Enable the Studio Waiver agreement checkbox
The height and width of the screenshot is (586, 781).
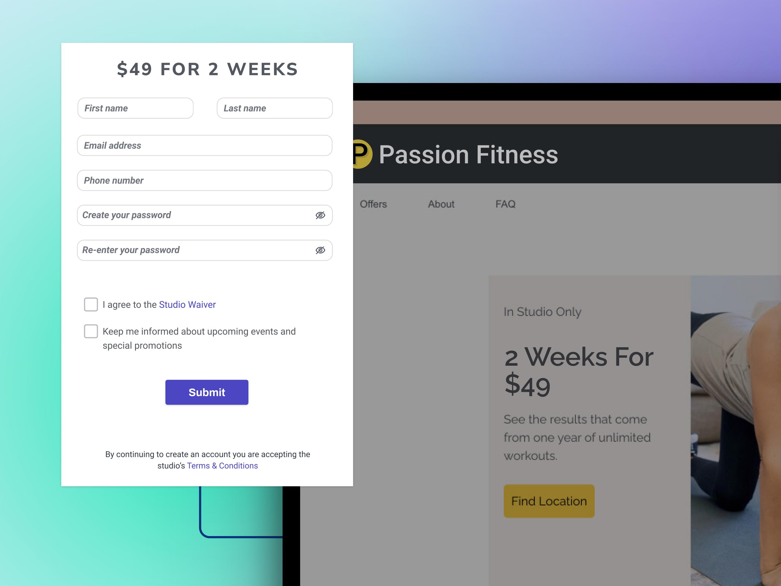(x=91, y=304)
